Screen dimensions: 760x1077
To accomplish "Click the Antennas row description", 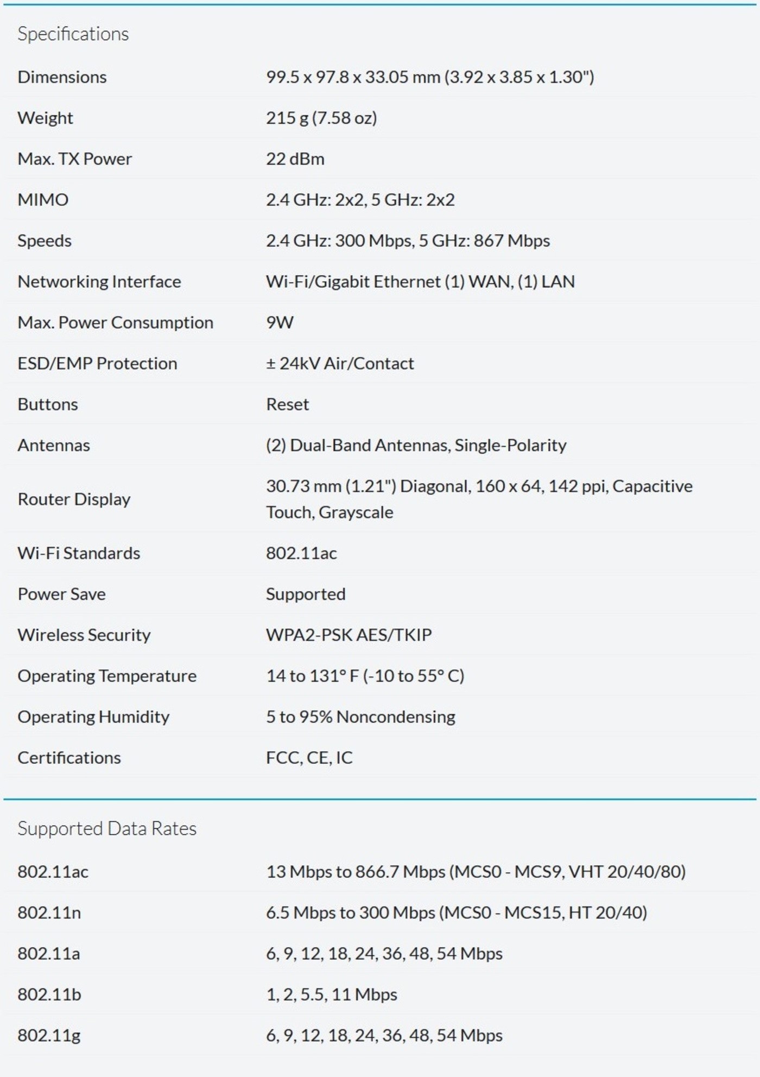I will [x=416, y=445].
